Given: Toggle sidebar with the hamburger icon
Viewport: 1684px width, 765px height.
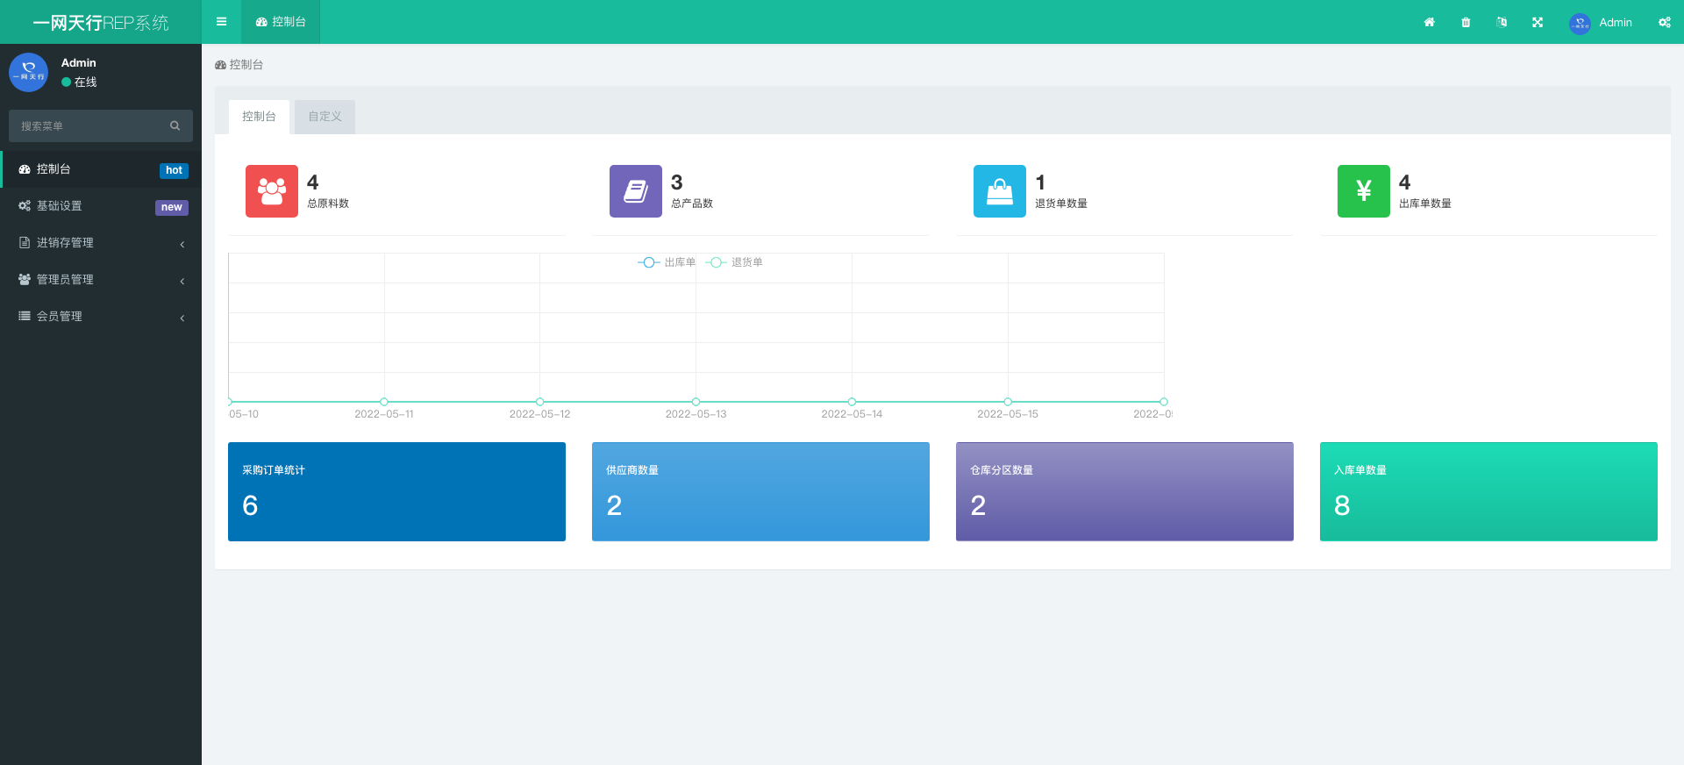Looking at the screenshot, I should point(221,22).
